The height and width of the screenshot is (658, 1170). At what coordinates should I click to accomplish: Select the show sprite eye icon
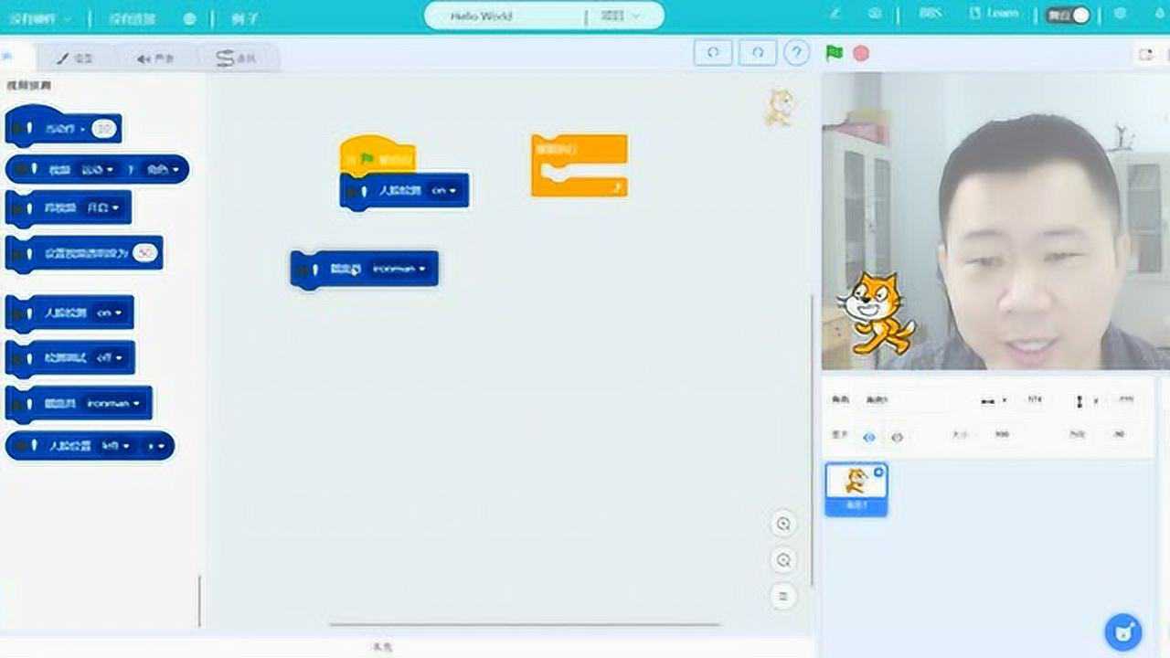(869, 437)
